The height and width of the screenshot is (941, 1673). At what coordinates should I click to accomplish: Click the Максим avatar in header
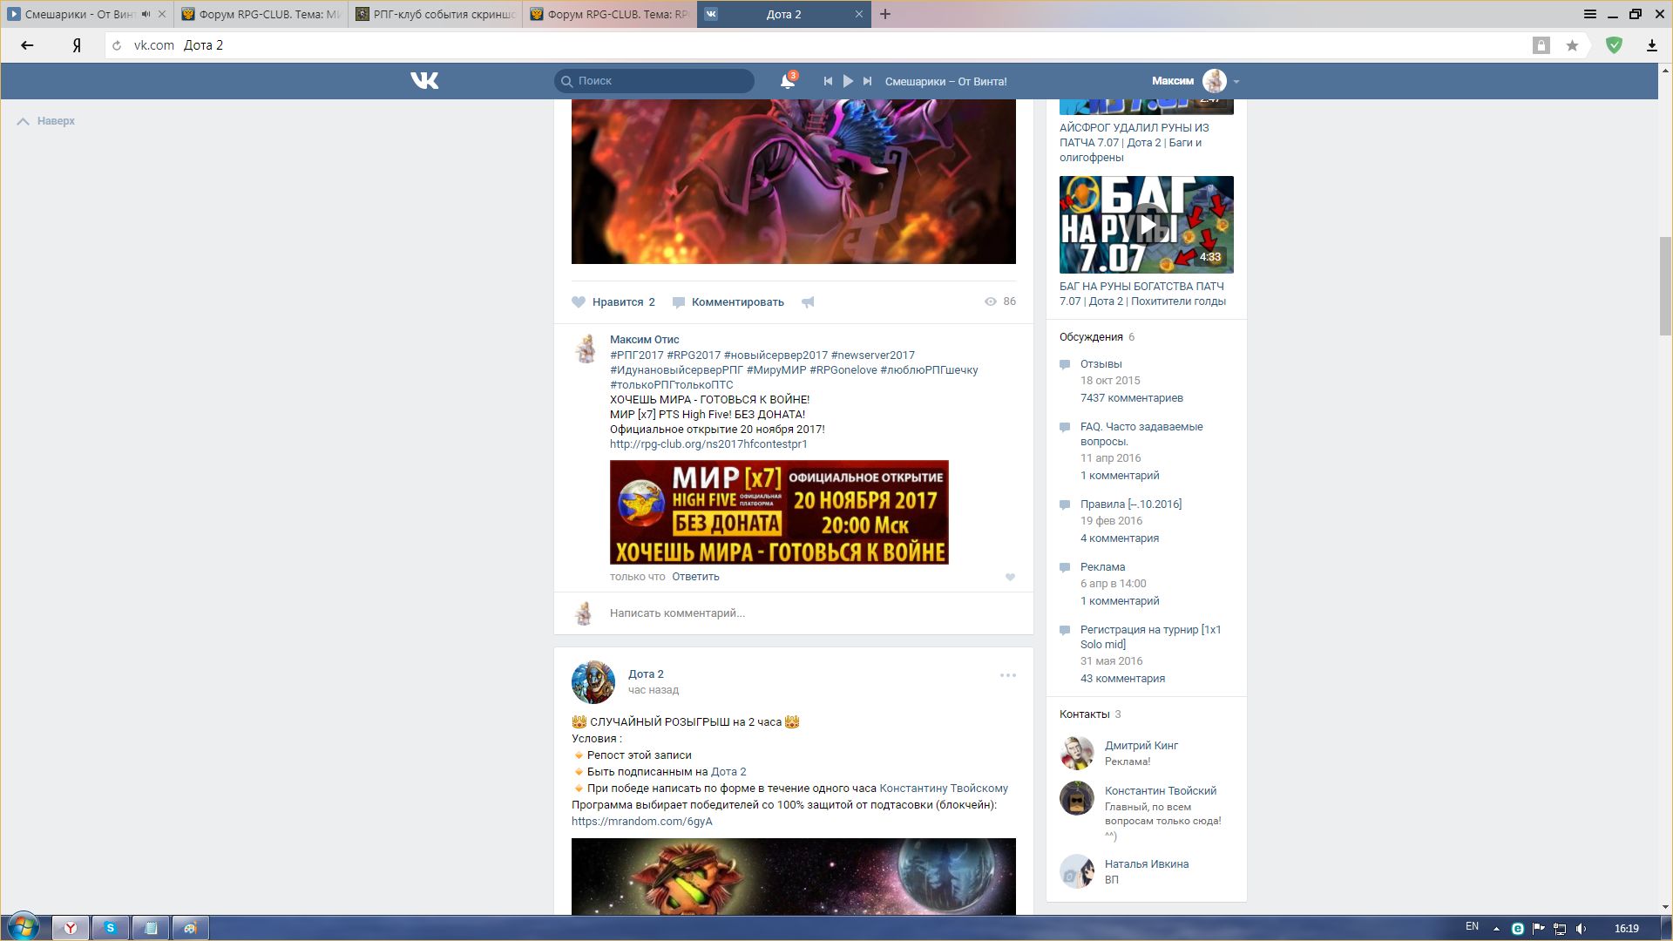pyautogui.click(x=1215, y=81)
